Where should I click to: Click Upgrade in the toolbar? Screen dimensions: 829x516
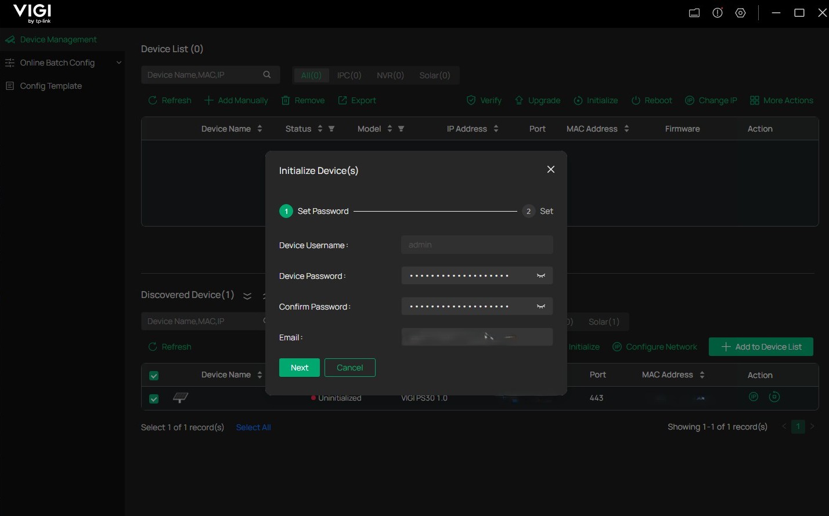tap(538, 100)
